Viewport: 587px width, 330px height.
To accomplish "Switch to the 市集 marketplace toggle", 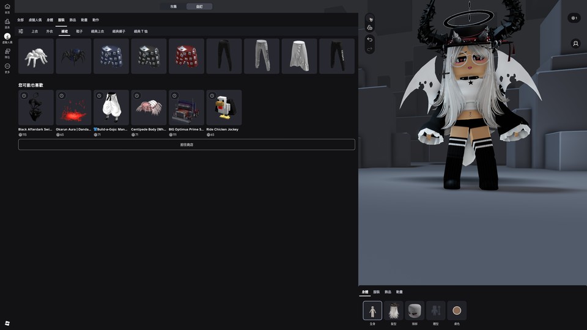I will [173, 6].
